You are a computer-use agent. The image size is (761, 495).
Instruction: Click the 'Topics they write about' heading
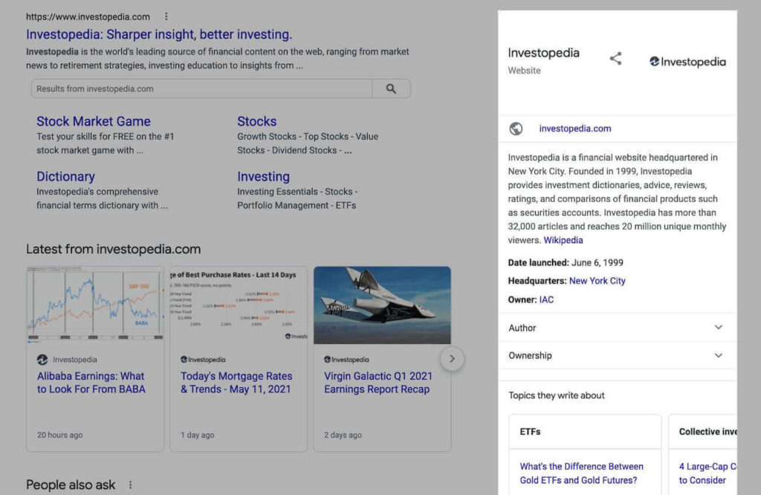pos(557,395)
